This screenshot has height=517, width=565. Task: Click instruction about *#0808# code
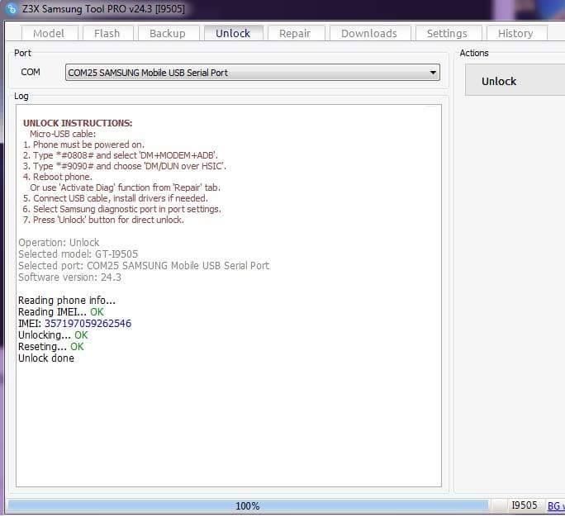(121, 155)
